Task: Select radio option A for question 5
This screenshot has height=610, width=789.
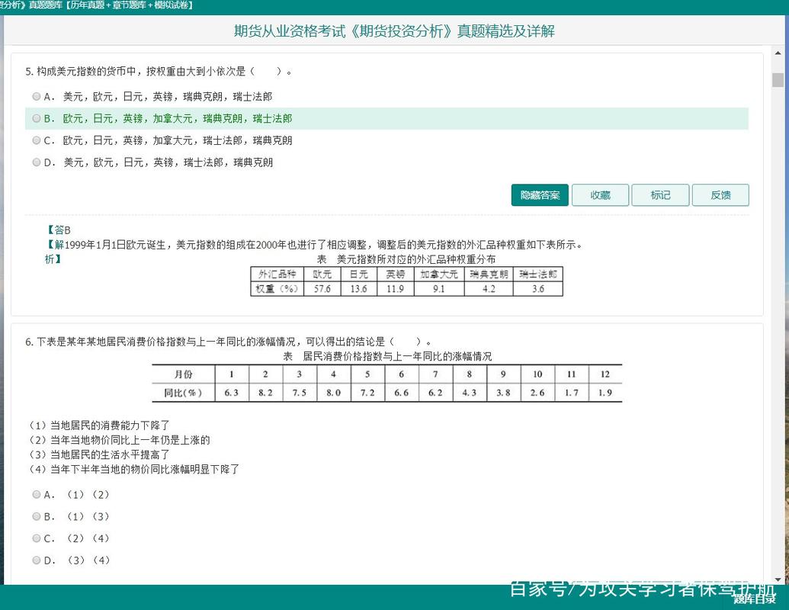Action: (x=36, y=96)
